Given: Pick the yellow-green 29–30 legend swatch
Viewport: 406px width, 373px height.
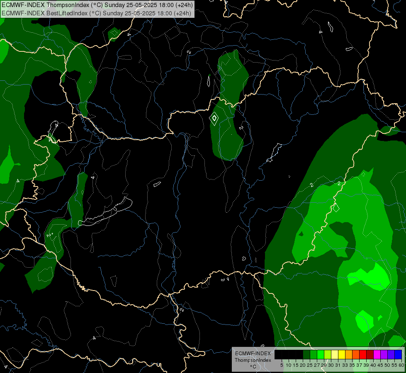Looking at the screenshot, I should (x=328, y=354).
